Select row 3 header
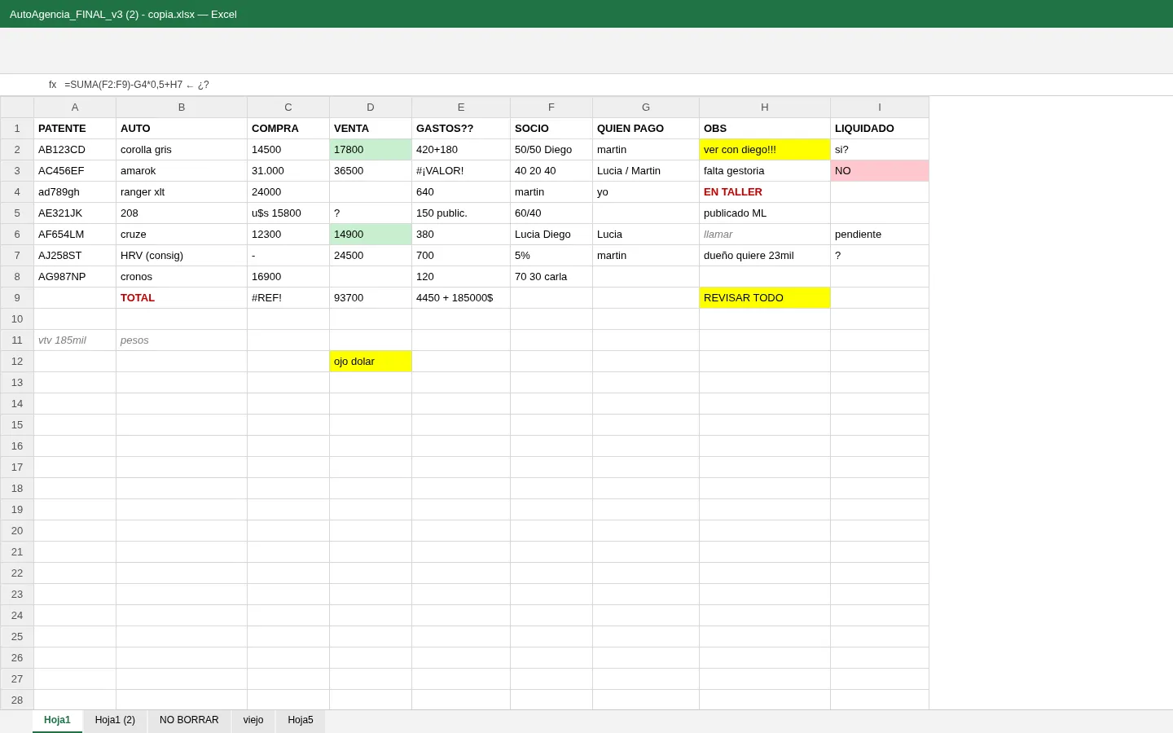This screenshot has width=1173, height=733. pos(17,171)
